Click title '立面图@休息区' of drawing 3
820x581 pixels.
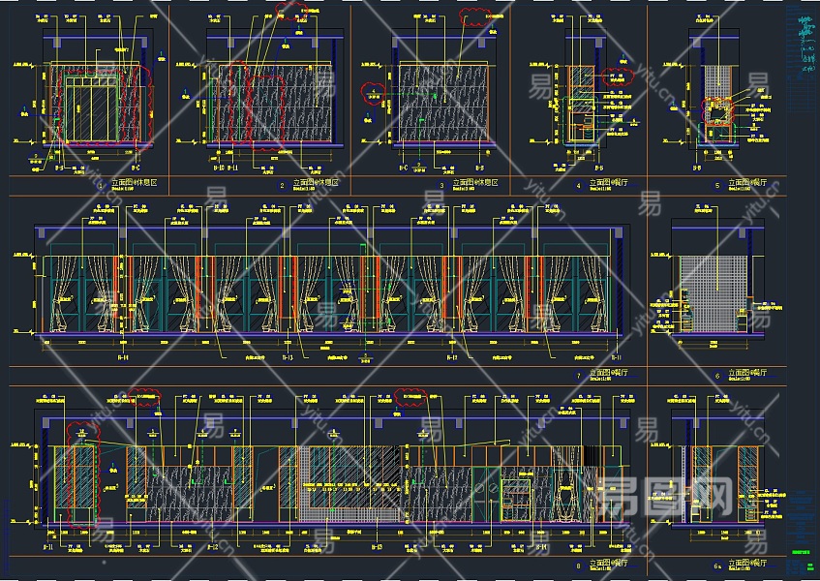tap(474, 182)
